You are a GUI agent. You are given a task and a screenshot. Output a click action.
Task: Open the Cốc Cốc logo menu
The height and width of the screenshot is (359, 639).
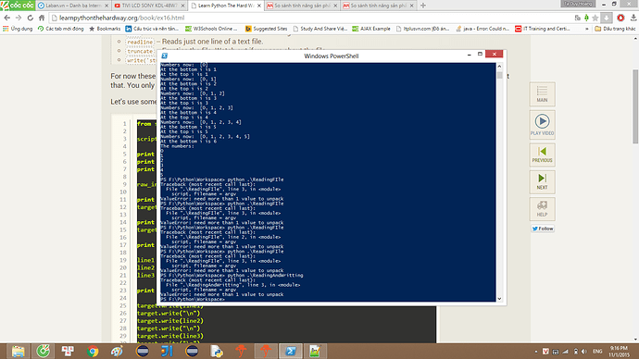coord(18,6)
